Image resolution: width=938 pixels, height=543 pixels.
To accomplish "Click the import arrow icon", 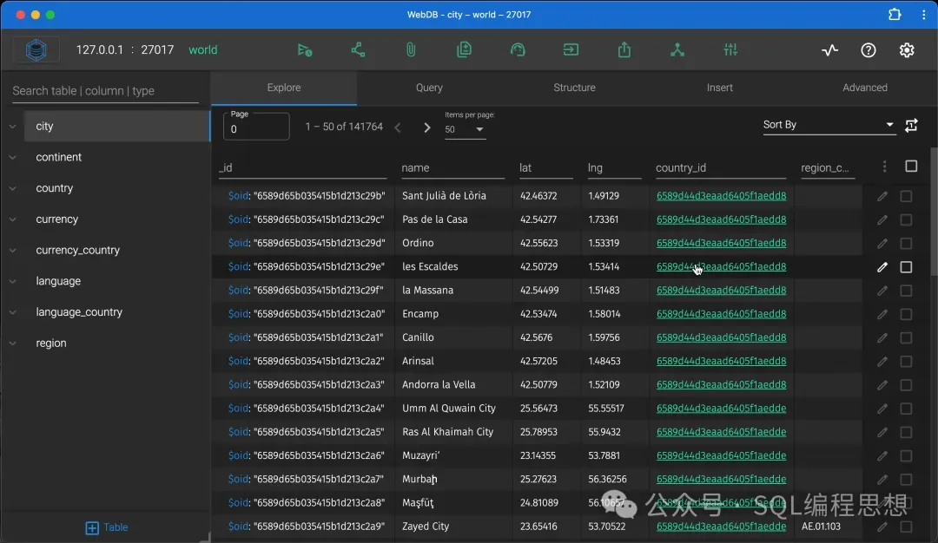I will (571, 49).
